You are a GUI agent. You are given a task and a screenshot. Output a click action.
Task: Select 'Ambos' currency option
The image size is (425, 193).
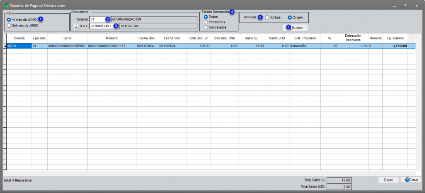pos(273,17)
